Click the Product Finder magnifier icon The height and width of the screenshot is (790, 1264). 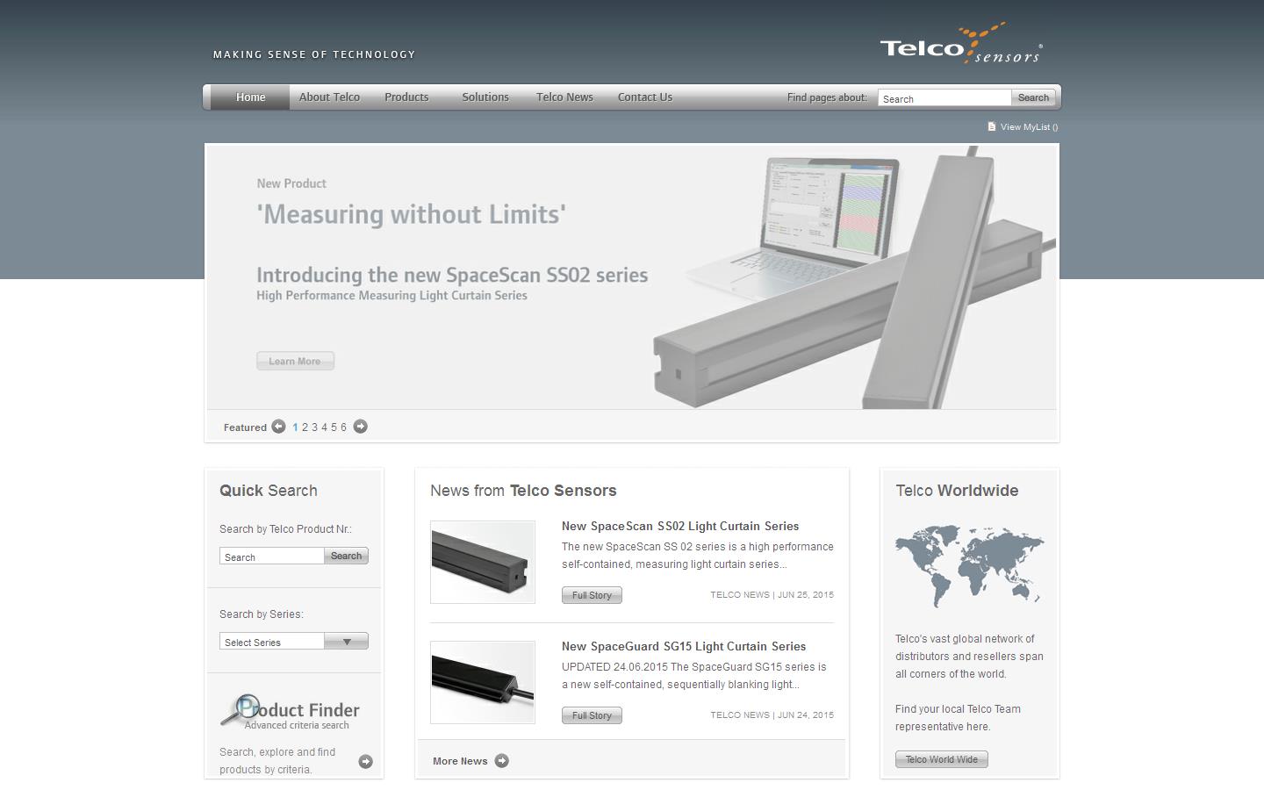239,709
